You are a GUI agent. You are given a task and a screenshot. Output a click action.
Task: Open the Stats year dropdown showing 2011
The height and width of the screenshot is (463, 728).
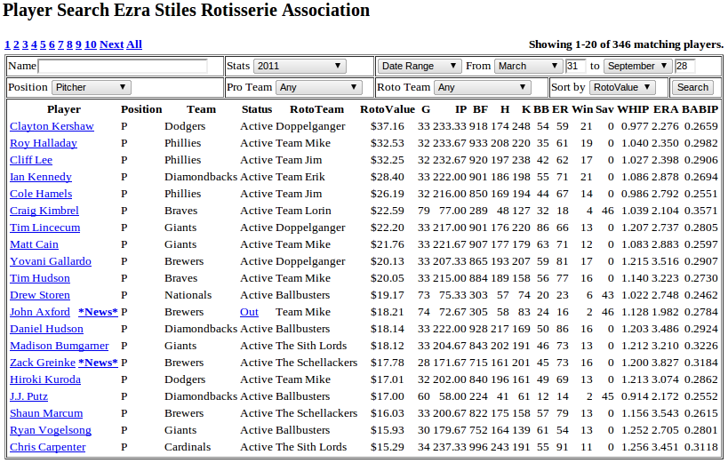pos(300,66)
